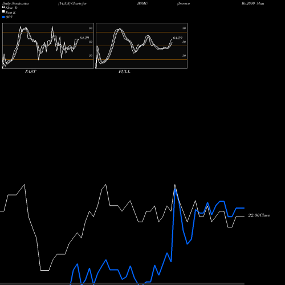Click the '(14,3,3) Charts for' text
Image resolution: width=285 pixels, height=285 pixels.
72,3
